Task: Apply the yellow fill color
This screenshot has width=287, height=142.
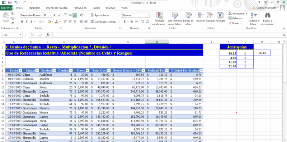Action: click(49, 22)
